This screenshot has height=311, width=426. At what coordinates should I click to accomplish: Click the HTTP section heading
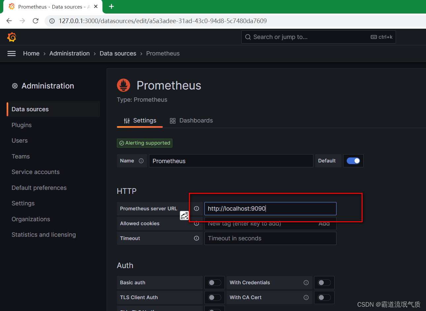[x=126, y=191]
